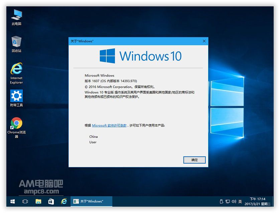Click the Windows 10 专业版 description line
This screenshot has width=280, height=213.
(x=139, y=94)
